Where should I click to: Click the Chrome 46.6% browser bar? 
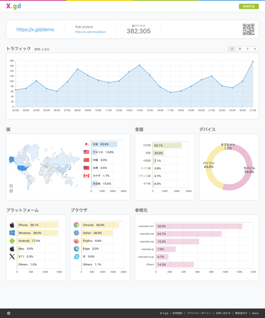click(x=100, y=225)
